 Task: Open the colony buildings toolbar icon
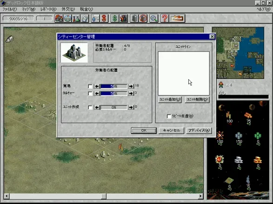coord(59,18)
